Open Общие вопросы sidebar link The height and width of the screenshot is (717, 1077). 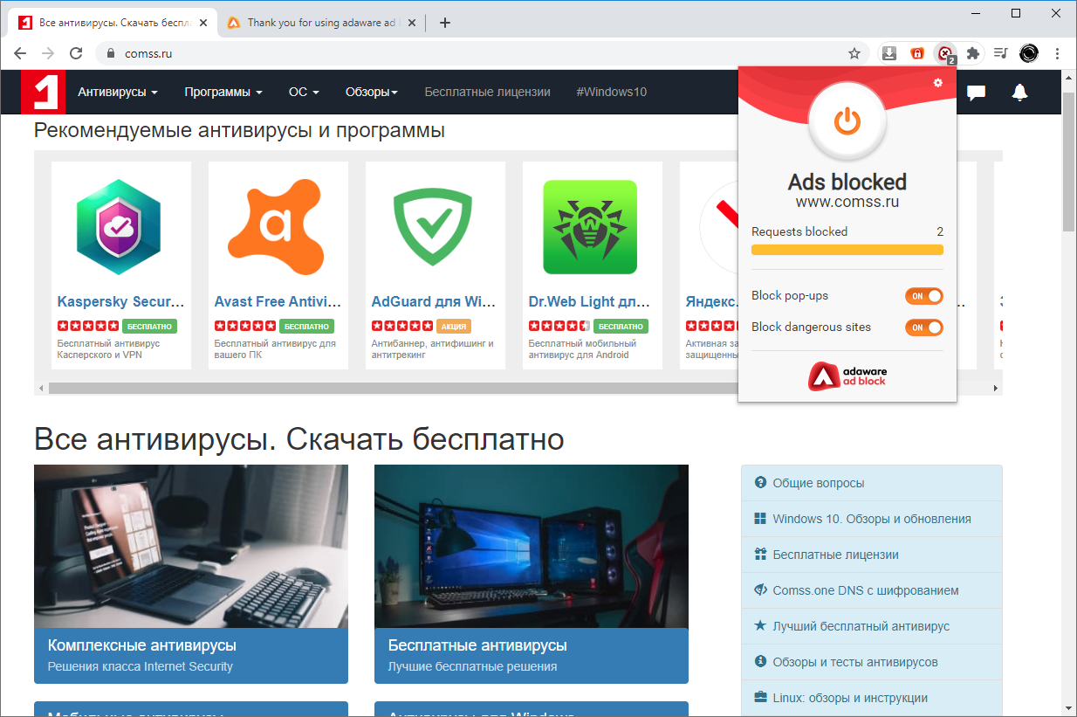[872, 483]
